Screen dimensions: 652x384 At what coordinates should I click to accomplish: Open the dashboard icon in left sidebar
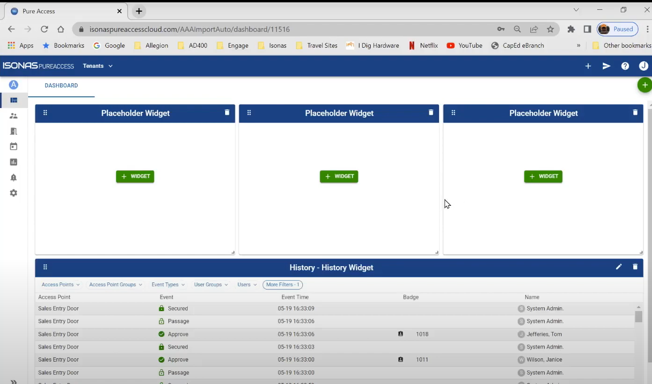pos(14,100)
